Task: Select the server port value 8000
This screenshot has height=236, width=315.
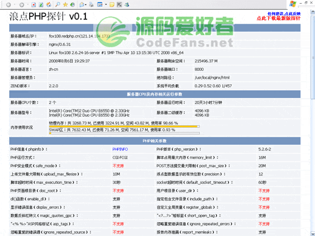Action: pyautogui.click(x=199, y=69)
